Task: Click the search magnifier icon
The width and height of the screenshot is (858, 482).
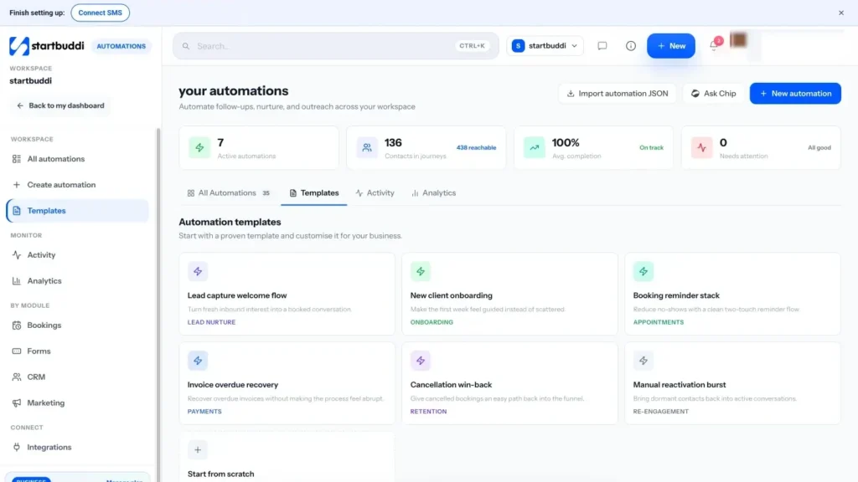Action: (x=186, y=46)
